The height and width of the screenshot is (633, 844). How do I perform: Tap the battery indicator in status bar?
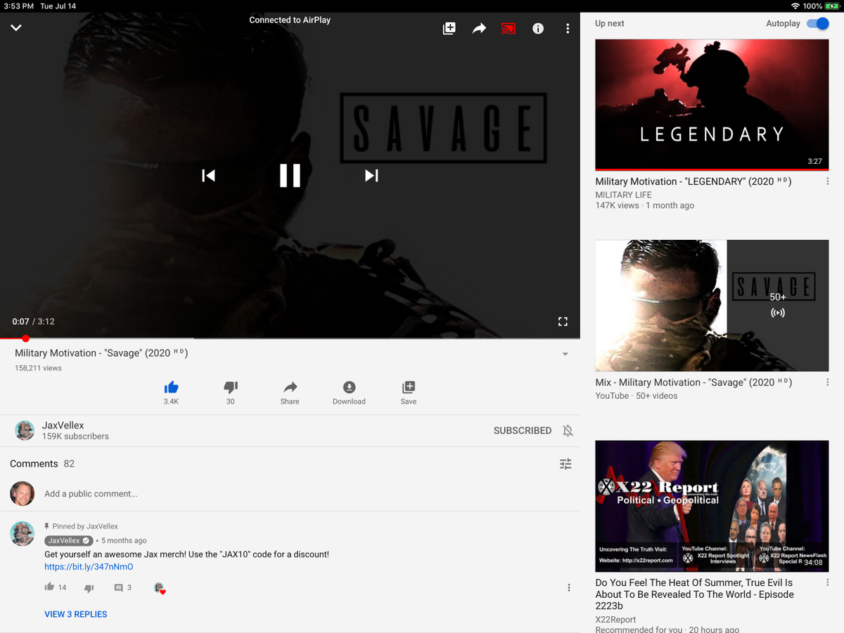(x=832, y=6)
